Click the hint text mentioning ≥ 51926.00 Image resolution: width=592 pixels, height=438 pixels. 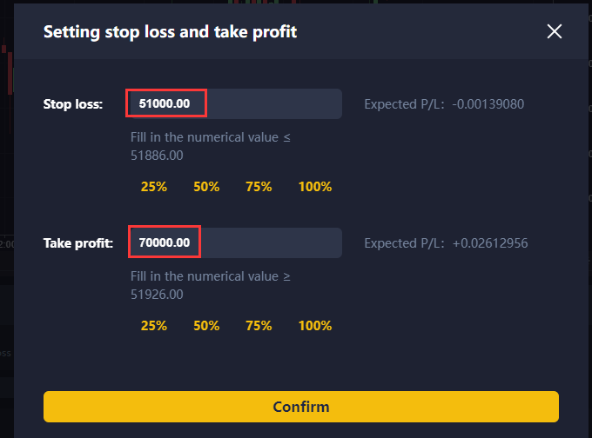coord(211,285)
